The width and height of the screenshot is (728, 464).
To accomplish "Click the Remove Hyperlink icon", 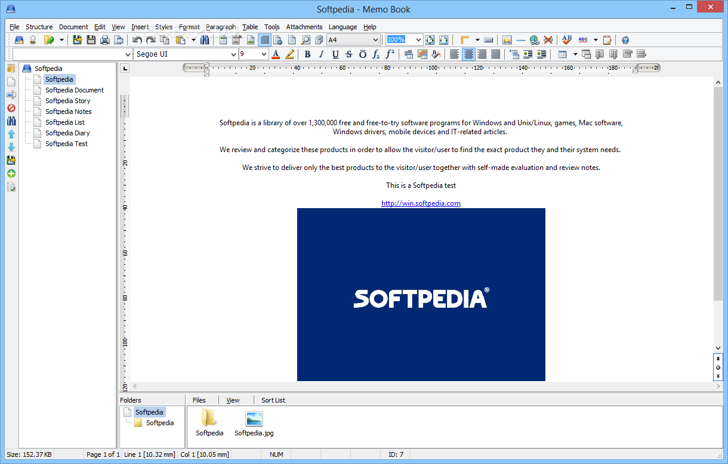I will [548, 40].
